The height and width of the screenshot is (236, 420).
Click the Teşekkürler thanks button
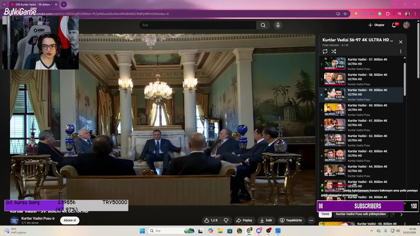291,221
